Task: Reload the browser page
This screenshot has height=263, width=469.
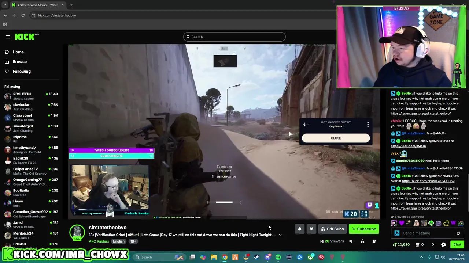Action: click(23, 15)
